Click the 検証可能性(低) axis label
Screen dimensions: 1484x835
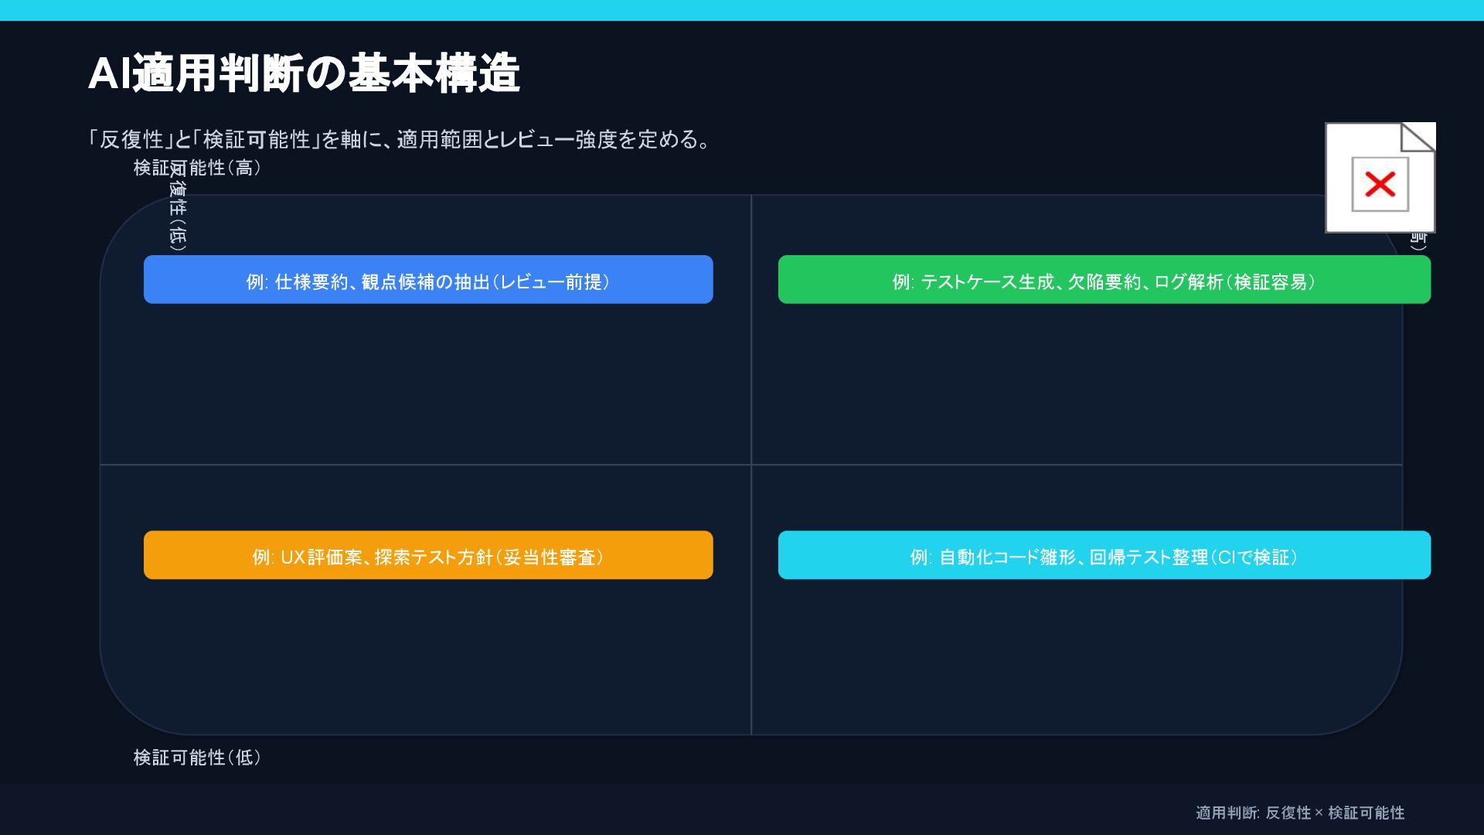pos(197,758)
